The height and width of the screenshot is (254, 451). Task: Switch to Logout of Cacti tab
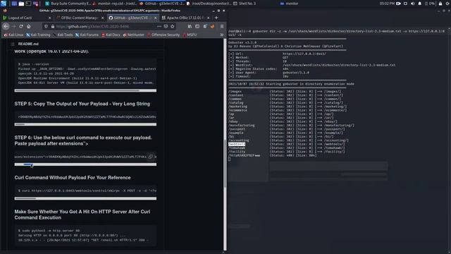point(27,18)
